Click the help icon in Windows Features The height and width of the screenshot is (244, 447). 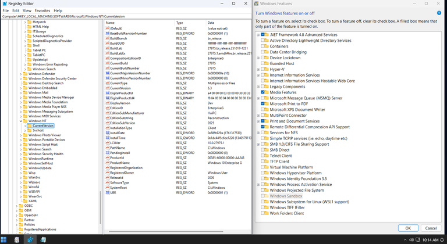(x=439, y=13)
